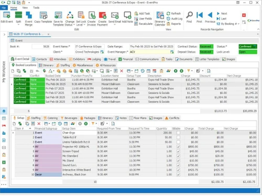Open the Client lookup button
This screenshot has width=262, height=196.
[x=102, y=52]
